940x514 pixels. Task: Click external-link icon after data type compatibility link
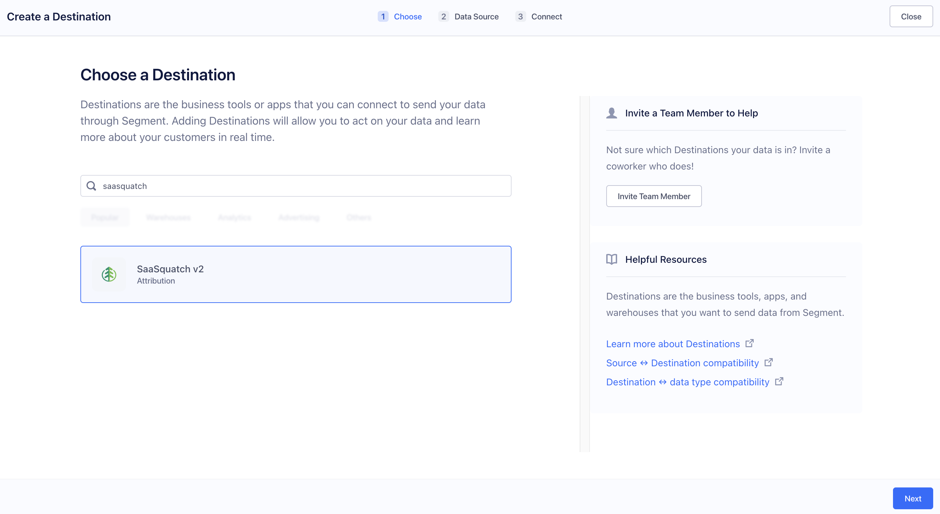780,381
